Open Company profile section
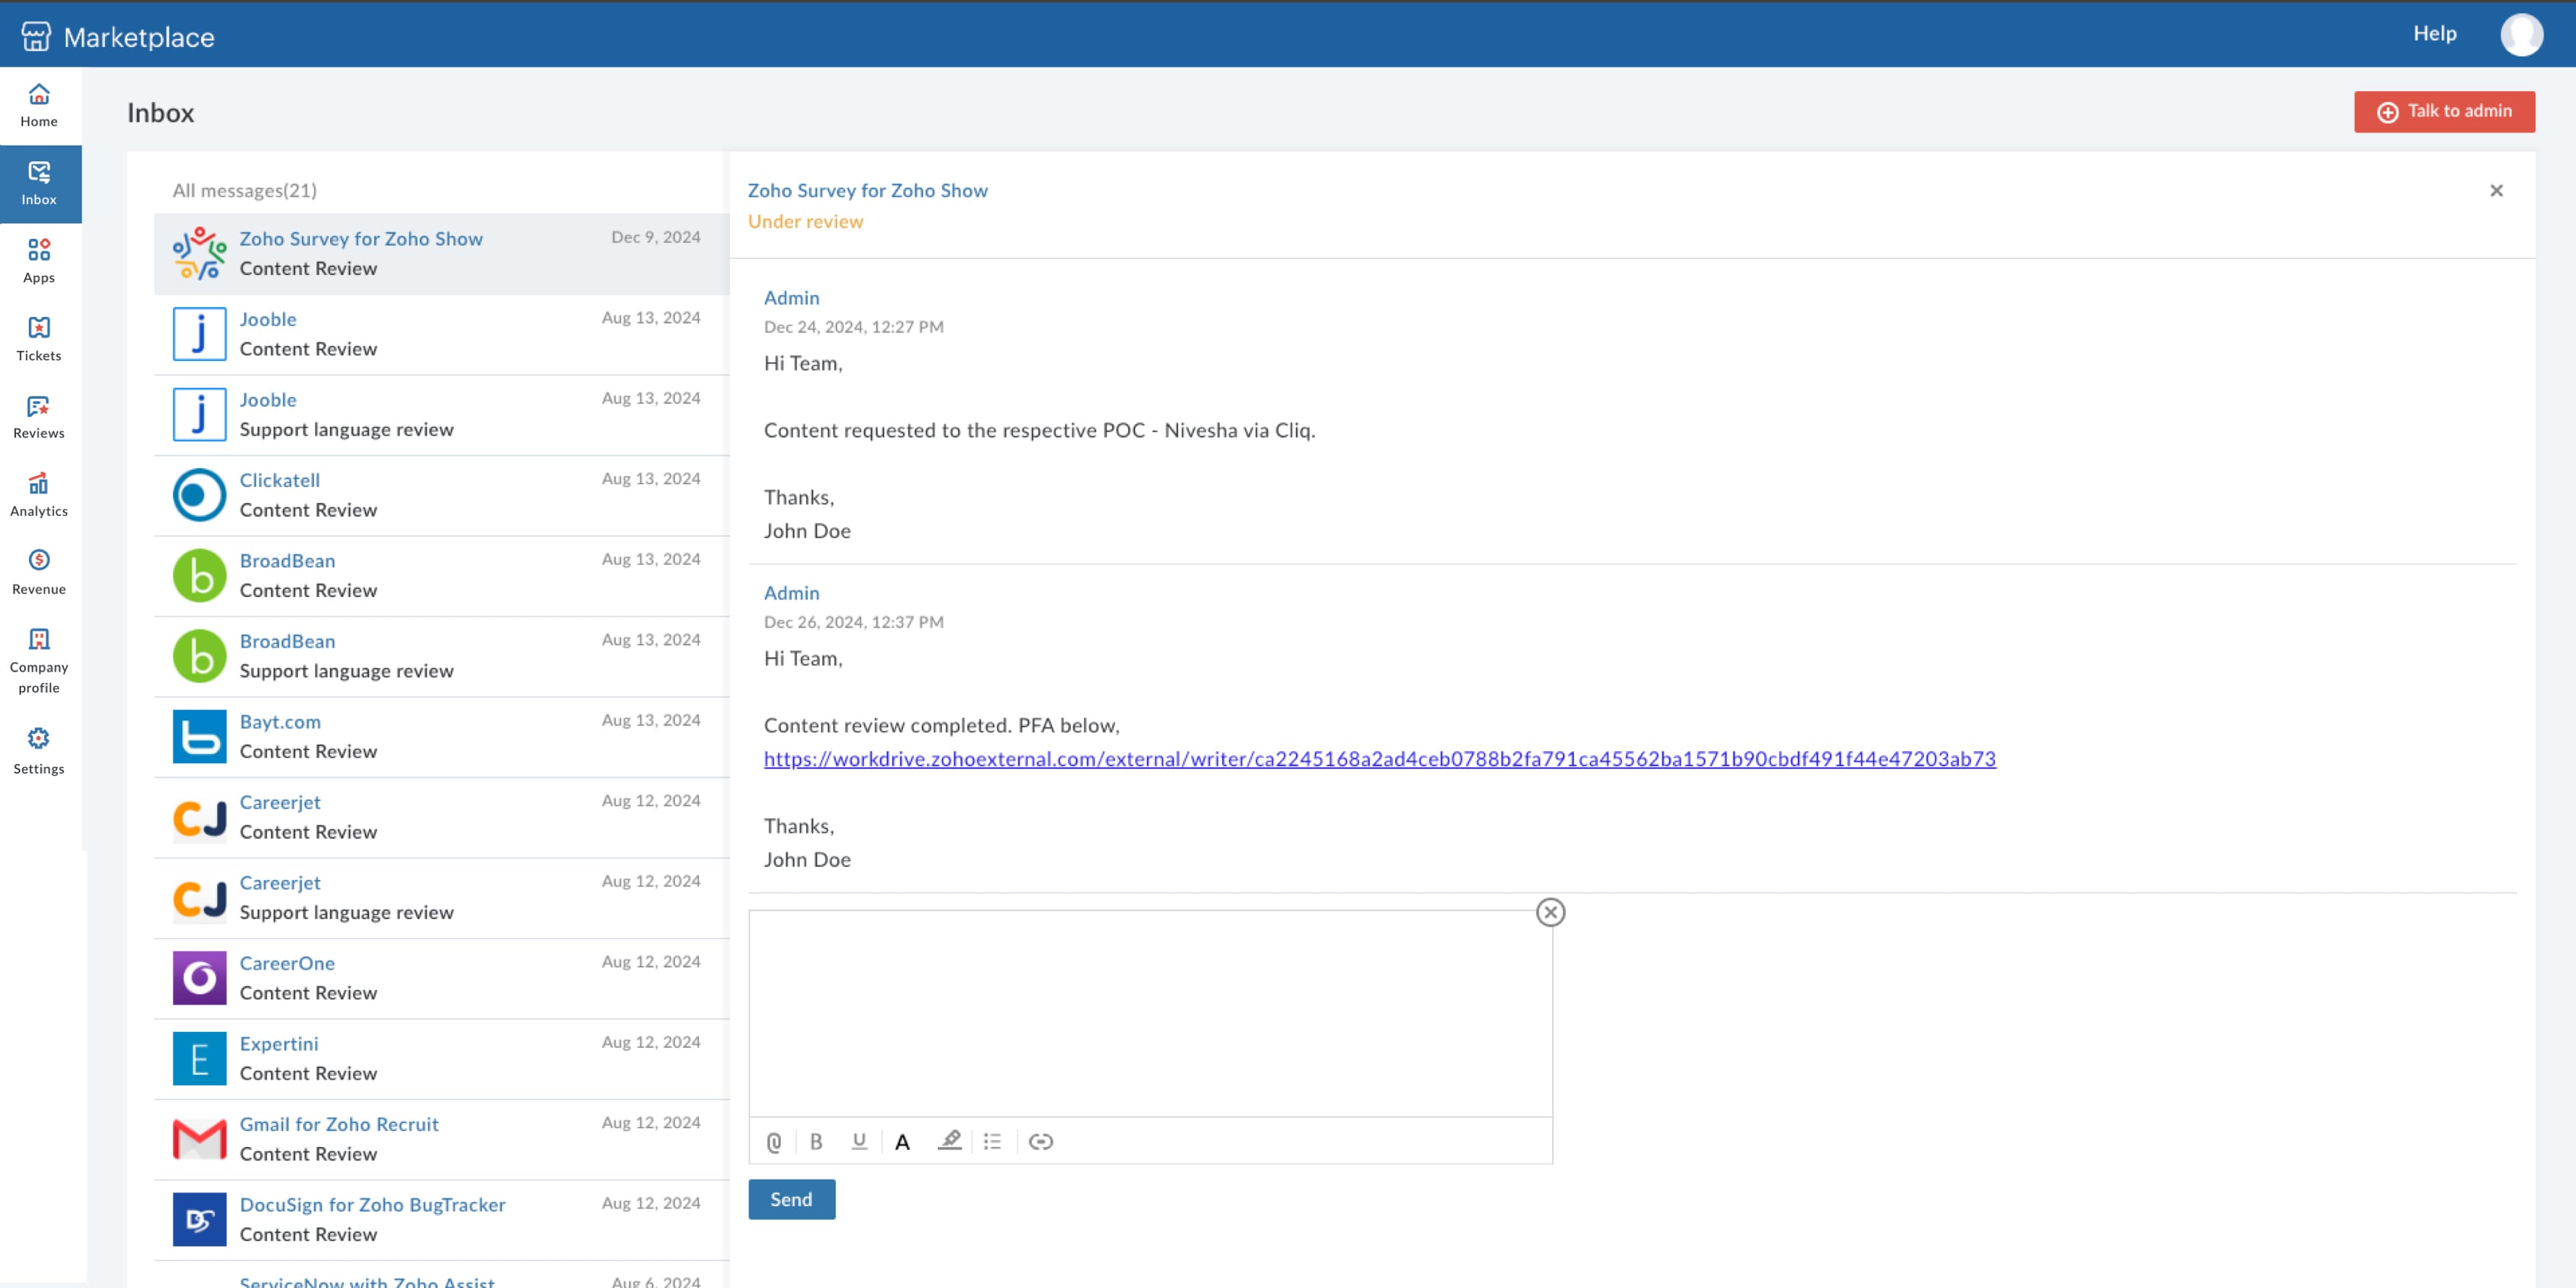This screenshot has height=1288, width=2576. click(x=39, y=661)
